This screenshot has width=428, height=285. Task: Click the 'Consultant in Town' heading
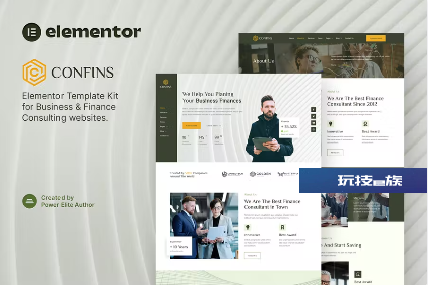(x=272, y=204)
